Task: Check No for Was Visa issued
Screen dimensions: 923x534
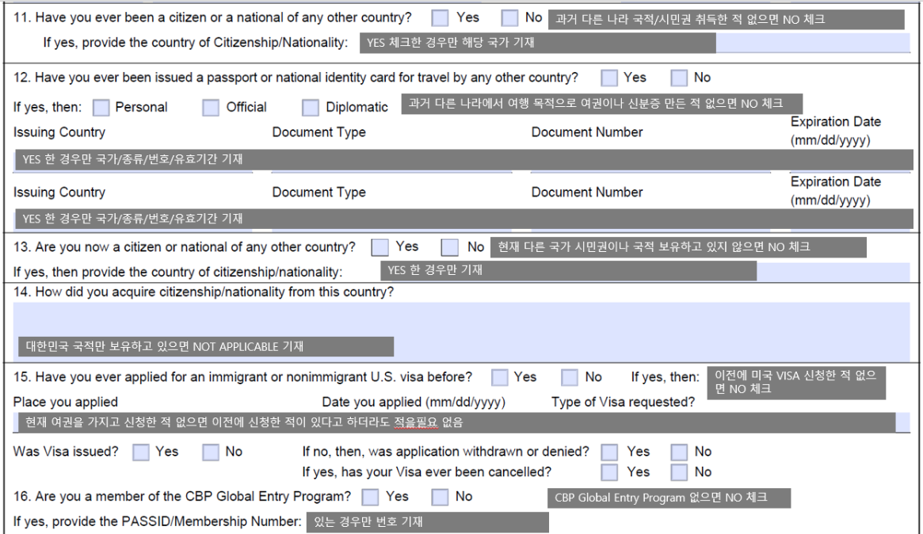Action: point(211,452)
